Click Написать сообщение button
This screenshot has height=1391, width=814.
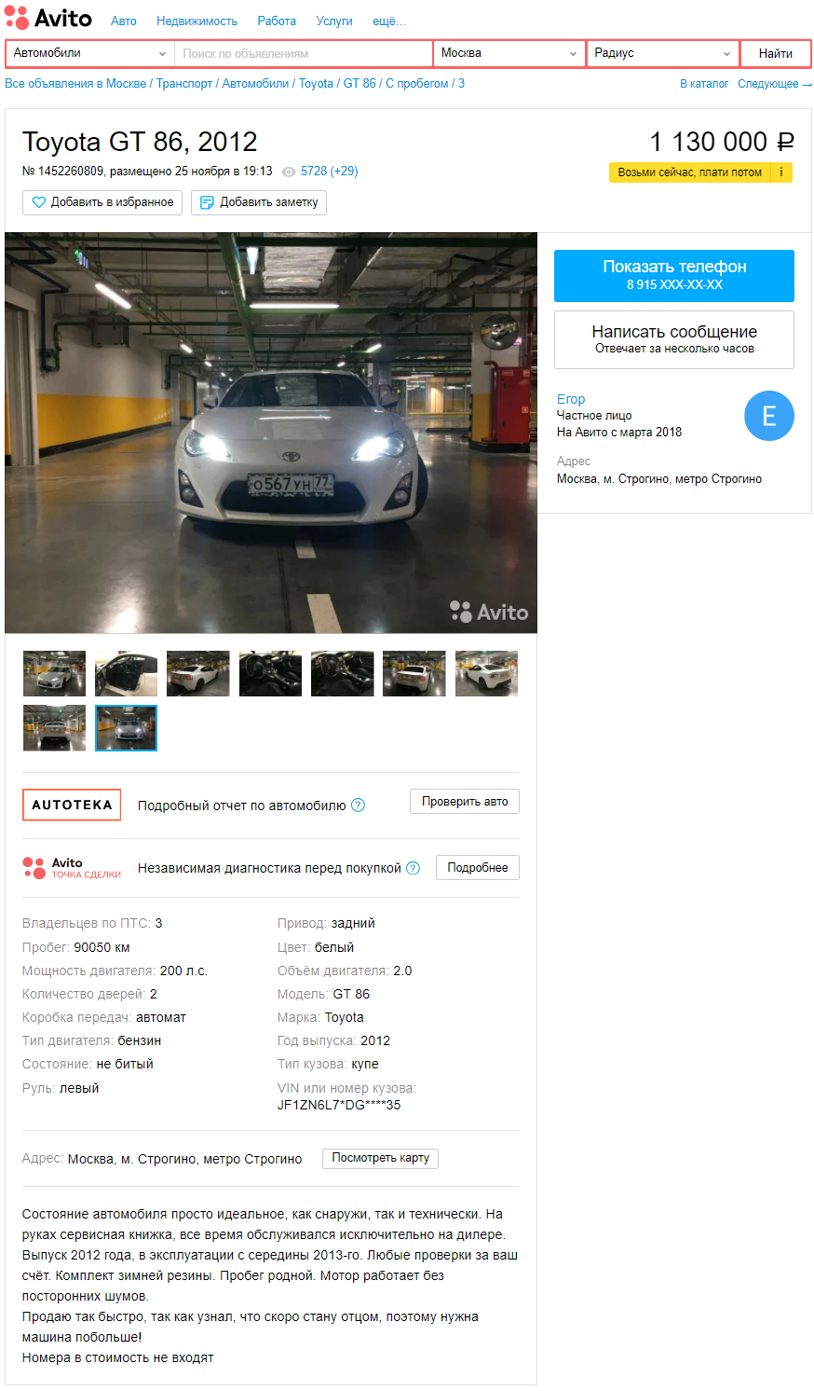point(674,339)
